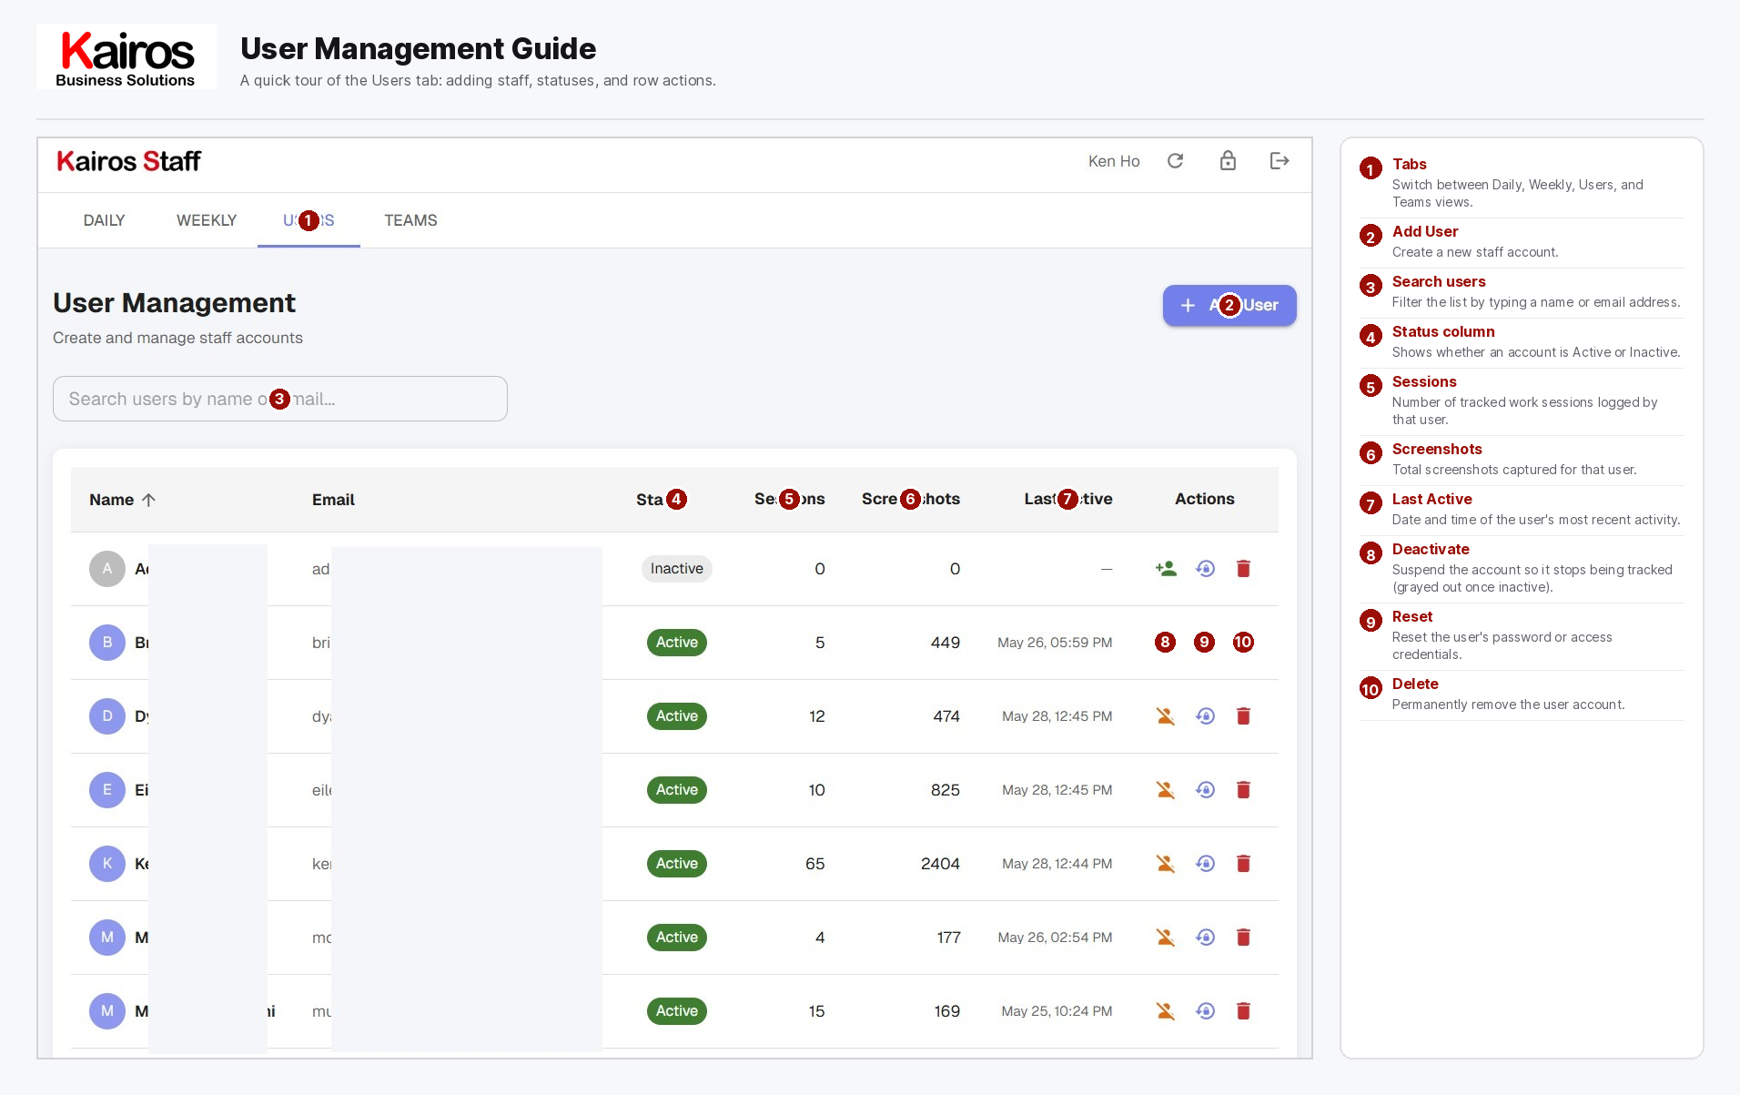Click the Active badge in the 449-screenshot row
This screenshot has height=1095, width=1740.
(677, 643)
